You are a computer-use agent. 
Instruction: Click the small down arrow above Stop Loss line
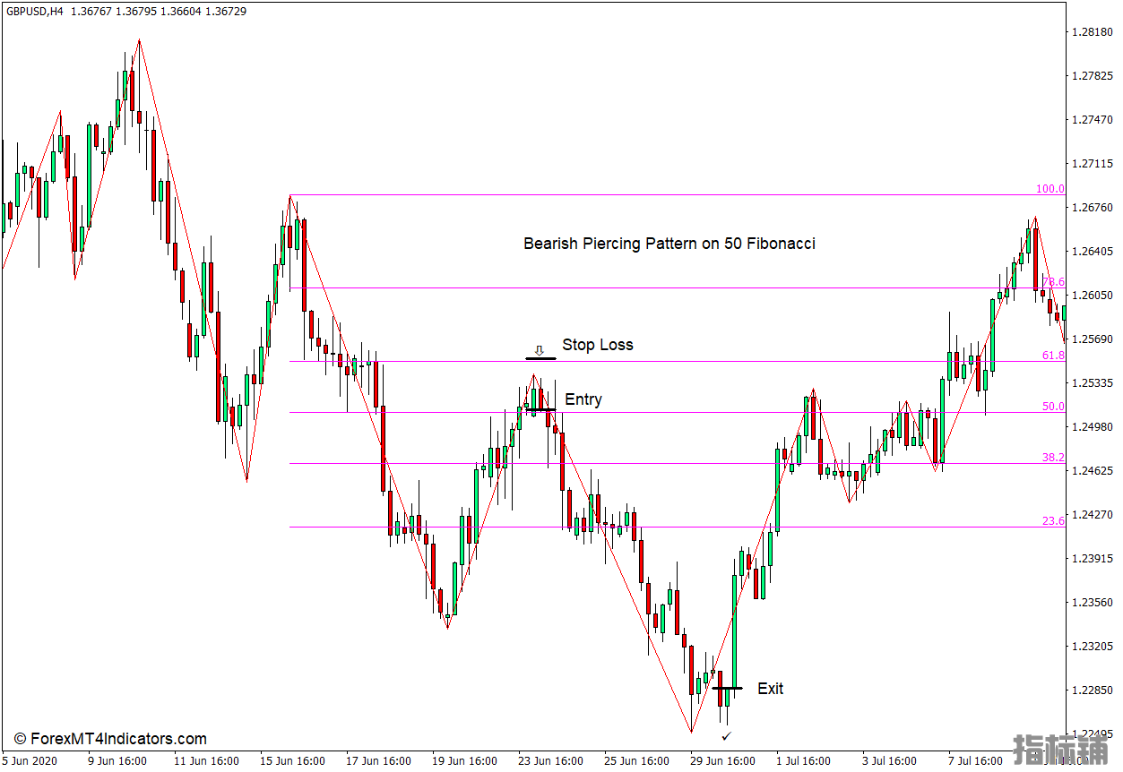point(539,350)
